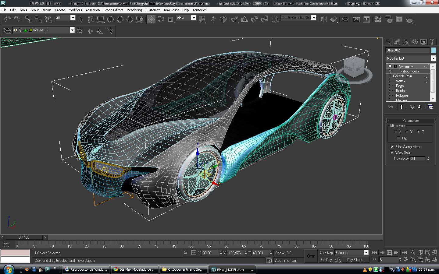Enable the Flip checkbox
This screenshot has height=274, width=439.
point(398,138)
